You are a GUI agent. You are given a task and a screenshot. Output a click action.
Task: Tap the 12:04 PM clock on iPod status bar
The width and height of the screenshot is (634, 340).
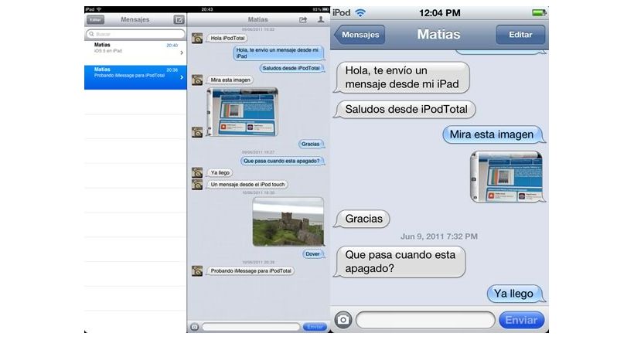pyautogui.click(x=439, y=13)
